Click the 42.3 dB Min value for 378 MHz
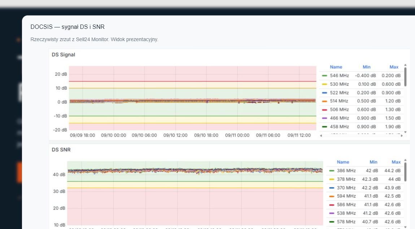The height and width of the screenshot is (229, 415). point(370,179)
